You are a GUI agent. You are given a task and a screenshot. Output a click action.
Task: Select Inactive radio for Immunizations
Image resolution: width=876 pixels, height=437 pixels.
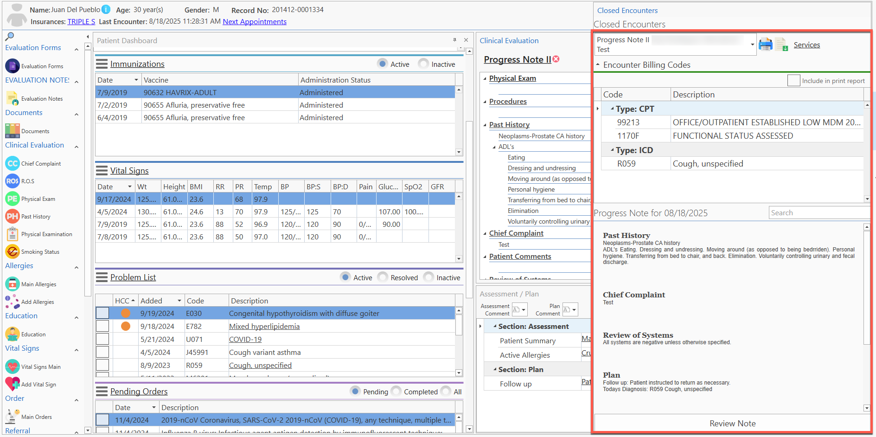point(423,64)
